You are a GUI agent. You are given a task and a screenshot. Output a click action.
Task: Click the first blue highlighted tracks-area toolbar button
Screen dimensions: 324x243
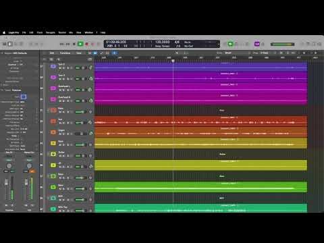pyautogui.click(x=95, y=53)
